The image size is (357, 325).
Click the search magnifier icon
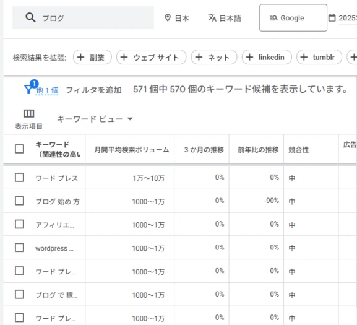tap(30, 17)
